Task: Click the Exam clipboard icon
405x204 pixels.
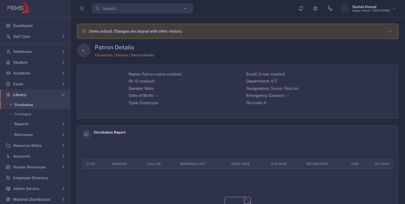Action: 8,84
